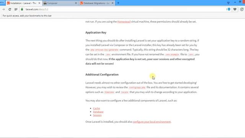The height and width of the screenshot is (138, 245).
Task: Open the Homestead link
Action: pyautogui.click(x=124, y=21)
